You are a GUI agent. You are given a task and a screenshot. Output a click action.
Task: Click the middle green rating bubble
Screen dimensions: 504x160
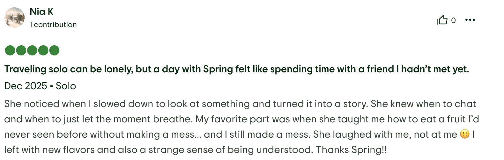click(x=32, y=50)
